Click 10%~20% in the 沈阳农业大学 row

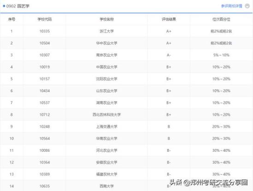[221, 79]
